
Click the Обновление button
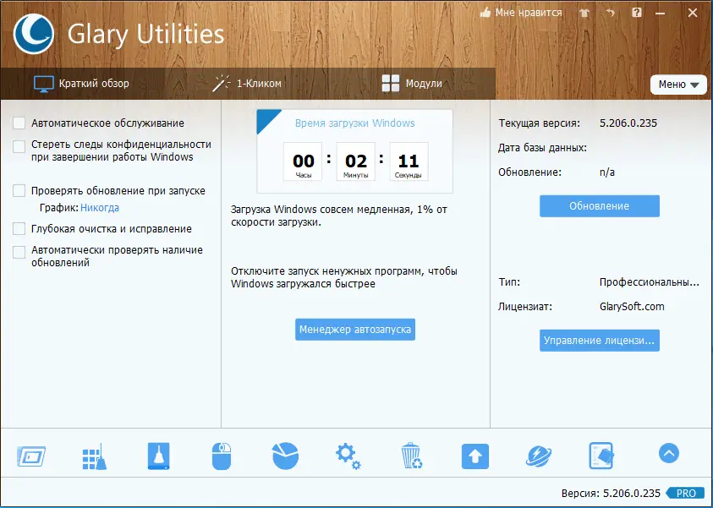[600, 206]
